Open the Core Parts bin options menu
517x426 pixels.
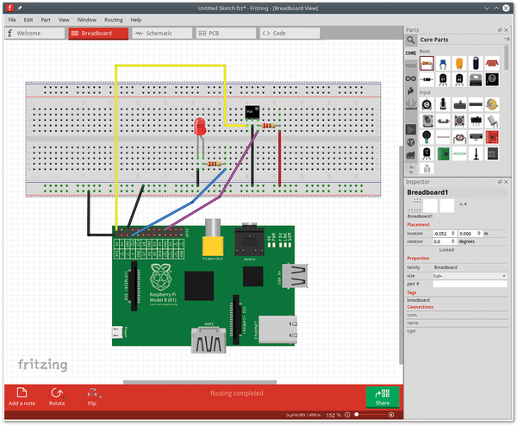point(508,40)
